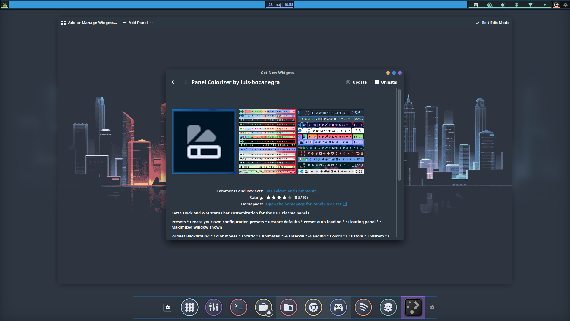
Task: Open the software store briefcase icon
Action: 264,307
